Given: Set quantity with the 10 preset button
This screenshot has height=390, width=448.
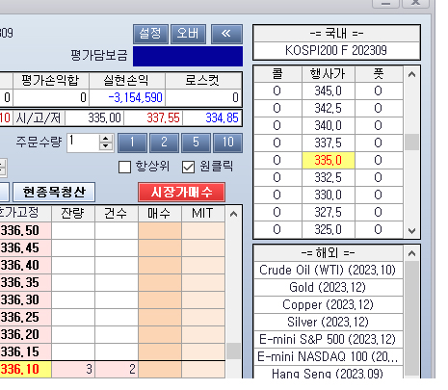Looking at the screenshot, I should pyautogui.click(x=227, y=143).
